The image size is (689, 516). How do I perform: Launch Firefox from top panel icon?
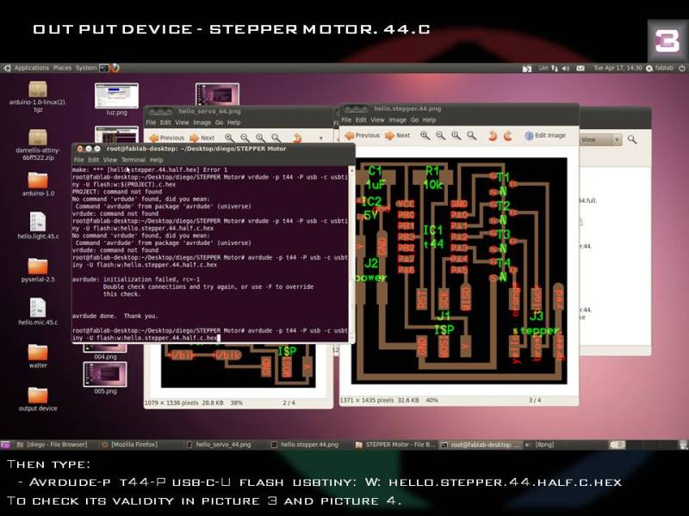point(115,68)
